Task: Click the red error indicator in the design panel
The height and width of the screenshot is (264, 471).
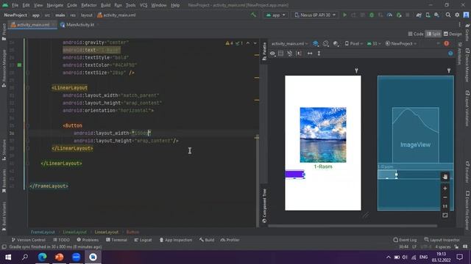Action: pos(447,44)
